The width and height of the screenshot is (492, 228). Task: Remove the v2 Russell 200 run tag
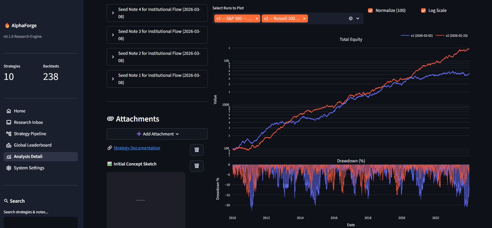point(304,18)
